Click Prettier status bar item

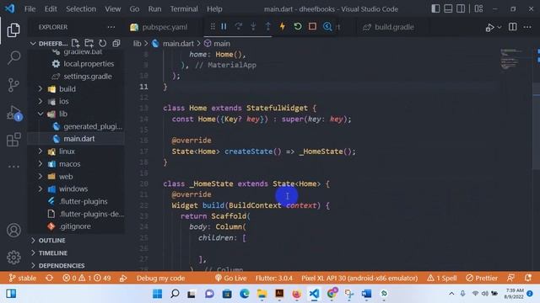pos(482,278)
